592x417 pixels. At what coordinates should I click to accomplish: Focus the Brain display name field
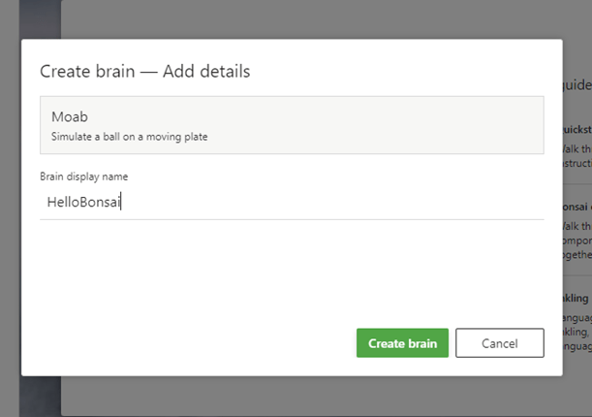pos(291,203)
